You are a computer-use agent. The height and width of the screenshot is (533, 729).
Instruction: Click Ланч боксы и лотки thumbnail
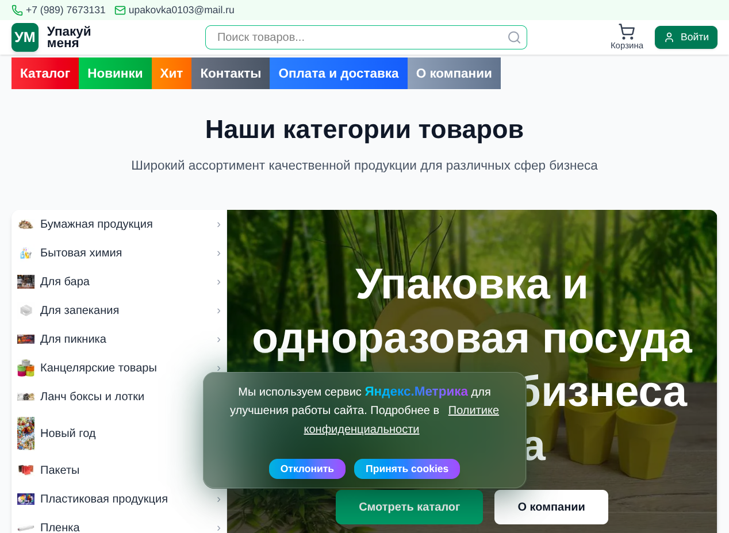click(x=26, y=397)
